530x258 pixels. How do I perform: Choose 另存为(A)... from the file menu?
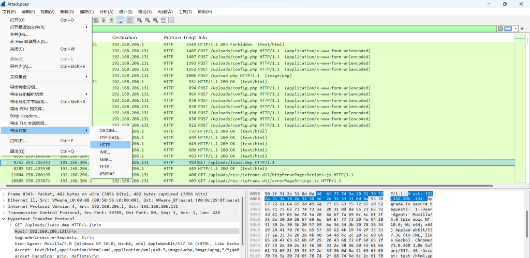pos(21,66)
